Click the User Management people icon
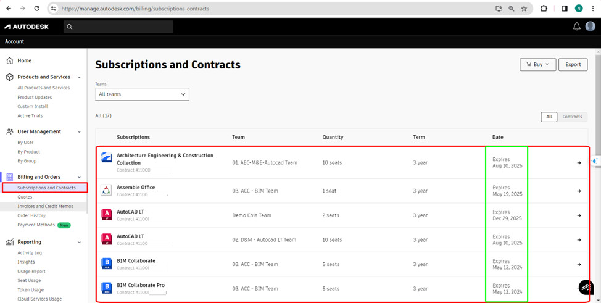601x303 pixels. pyautogui.click(x=10, y=131)
